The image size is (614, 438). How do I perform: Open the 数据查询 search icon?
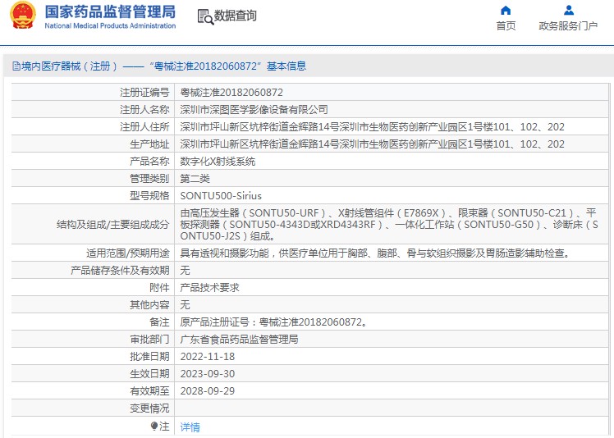(x=205, y=16)
